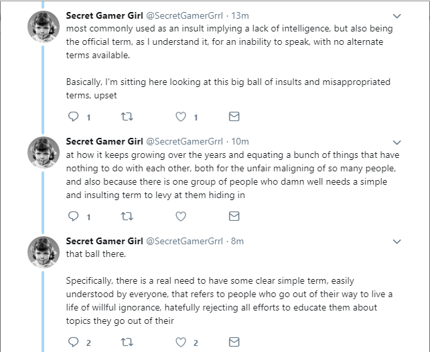The image size is (430, 352).
Task: Reply to the 8m tweet
Action: (73, 342)
